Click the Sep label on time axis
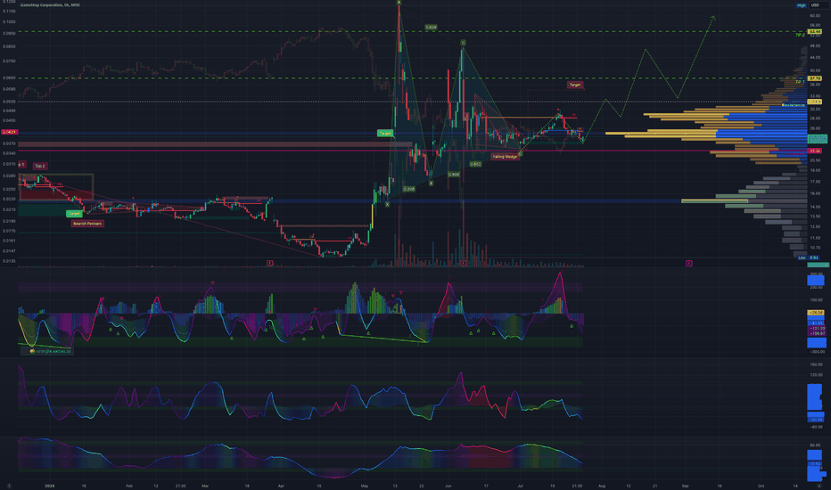This screenshot has width=831, height=490. (686, 486)
